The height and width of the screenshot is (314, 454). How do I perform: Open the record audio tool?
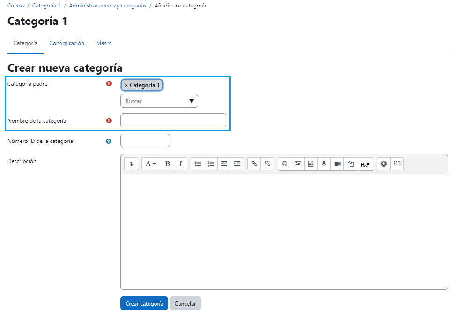(x=324, y=164)
